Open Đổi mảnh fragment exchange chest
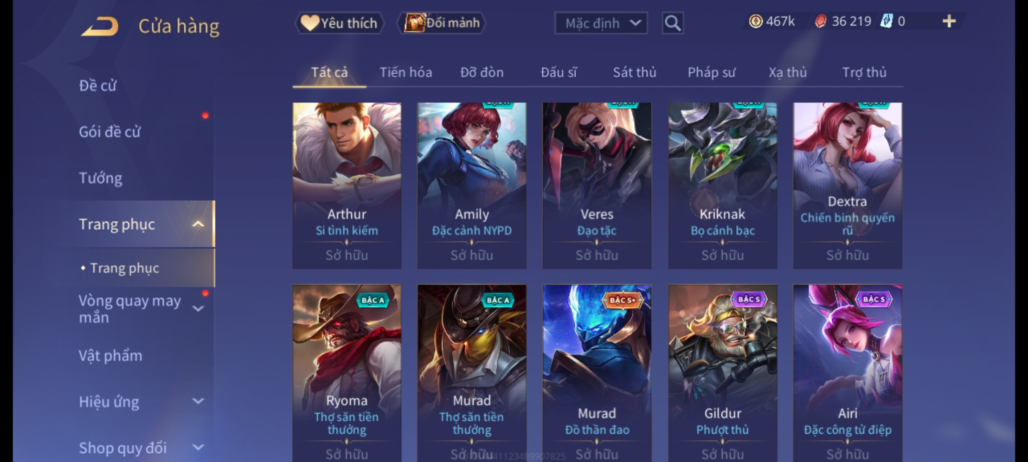 pyautogui.click(x=442, y=23)
